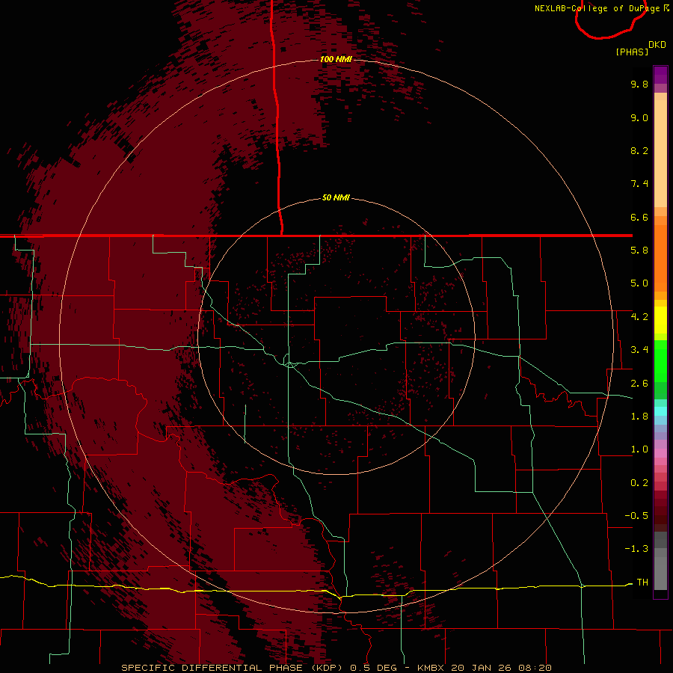Screen dimensions: 673x673
Task: Click the 0.5 DEG elevation in caption
Action: pyautogui.click(x=373, y=668)
